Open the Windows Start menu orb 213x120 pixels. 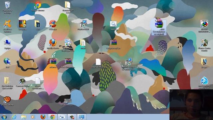pyautogui.click(x=4, y=117)
